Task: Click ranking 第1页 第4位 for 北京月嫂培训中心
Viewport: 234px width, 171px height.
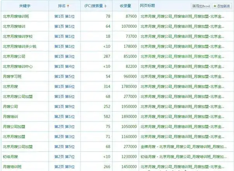Action: (64, 66)
